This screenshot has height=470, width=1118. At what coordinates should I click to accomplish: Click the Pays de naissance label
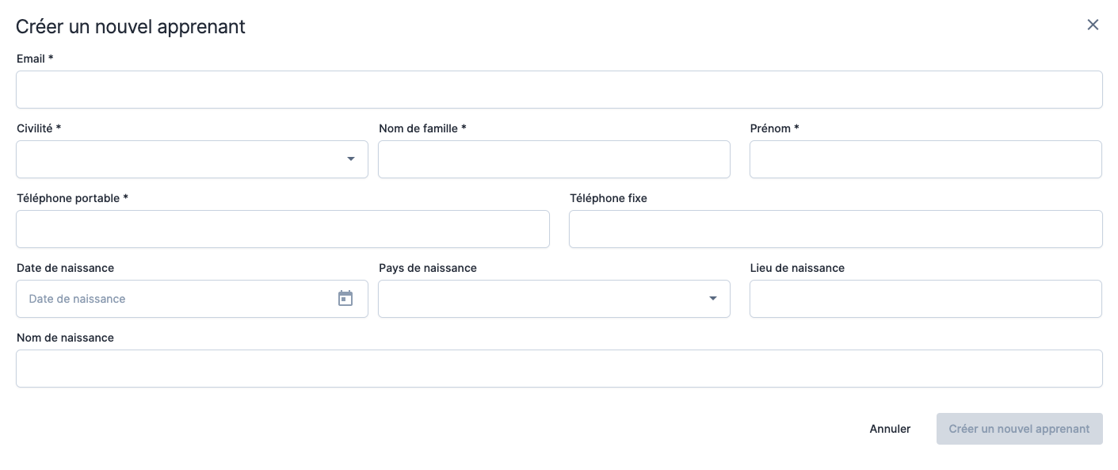(x=427, y=268)
